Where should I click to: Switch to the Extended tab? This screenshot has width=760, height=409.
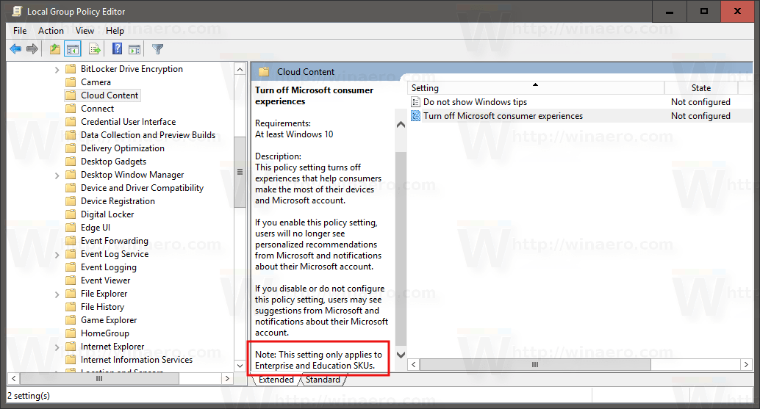coord(276,380)
